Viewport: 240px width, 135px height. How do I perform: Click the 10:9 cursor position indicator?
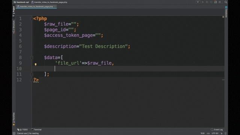202,133
